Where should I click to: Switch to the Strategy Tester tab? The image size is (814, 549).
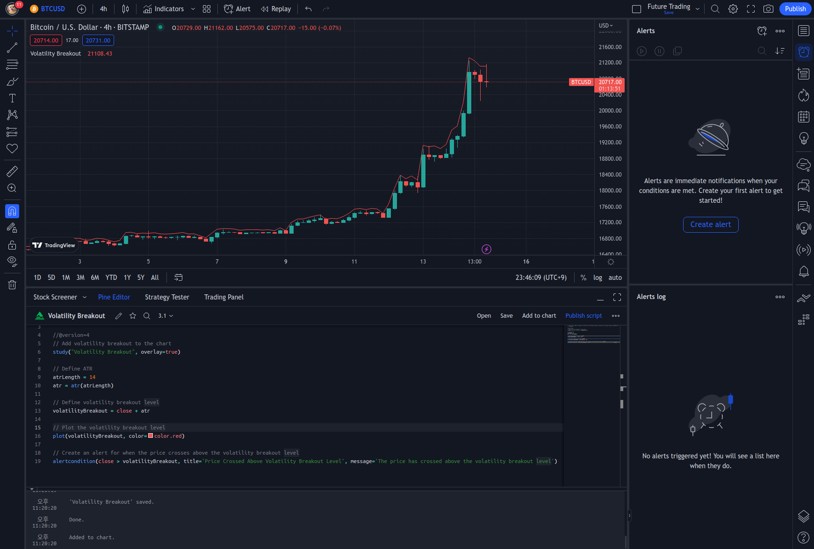(167, 297)
